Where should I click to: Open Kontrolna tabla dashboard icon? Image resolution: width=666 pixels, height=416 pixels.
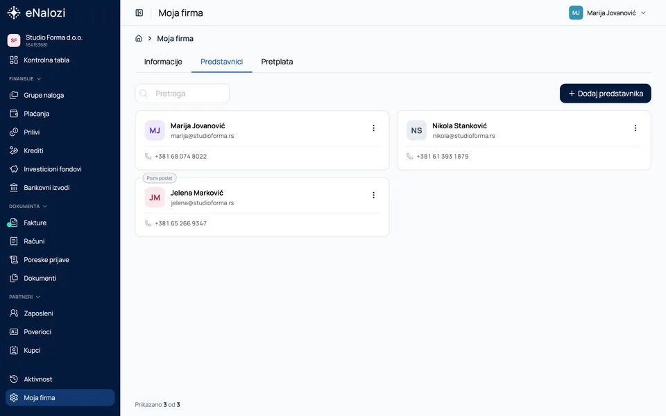tap(14, 60)
